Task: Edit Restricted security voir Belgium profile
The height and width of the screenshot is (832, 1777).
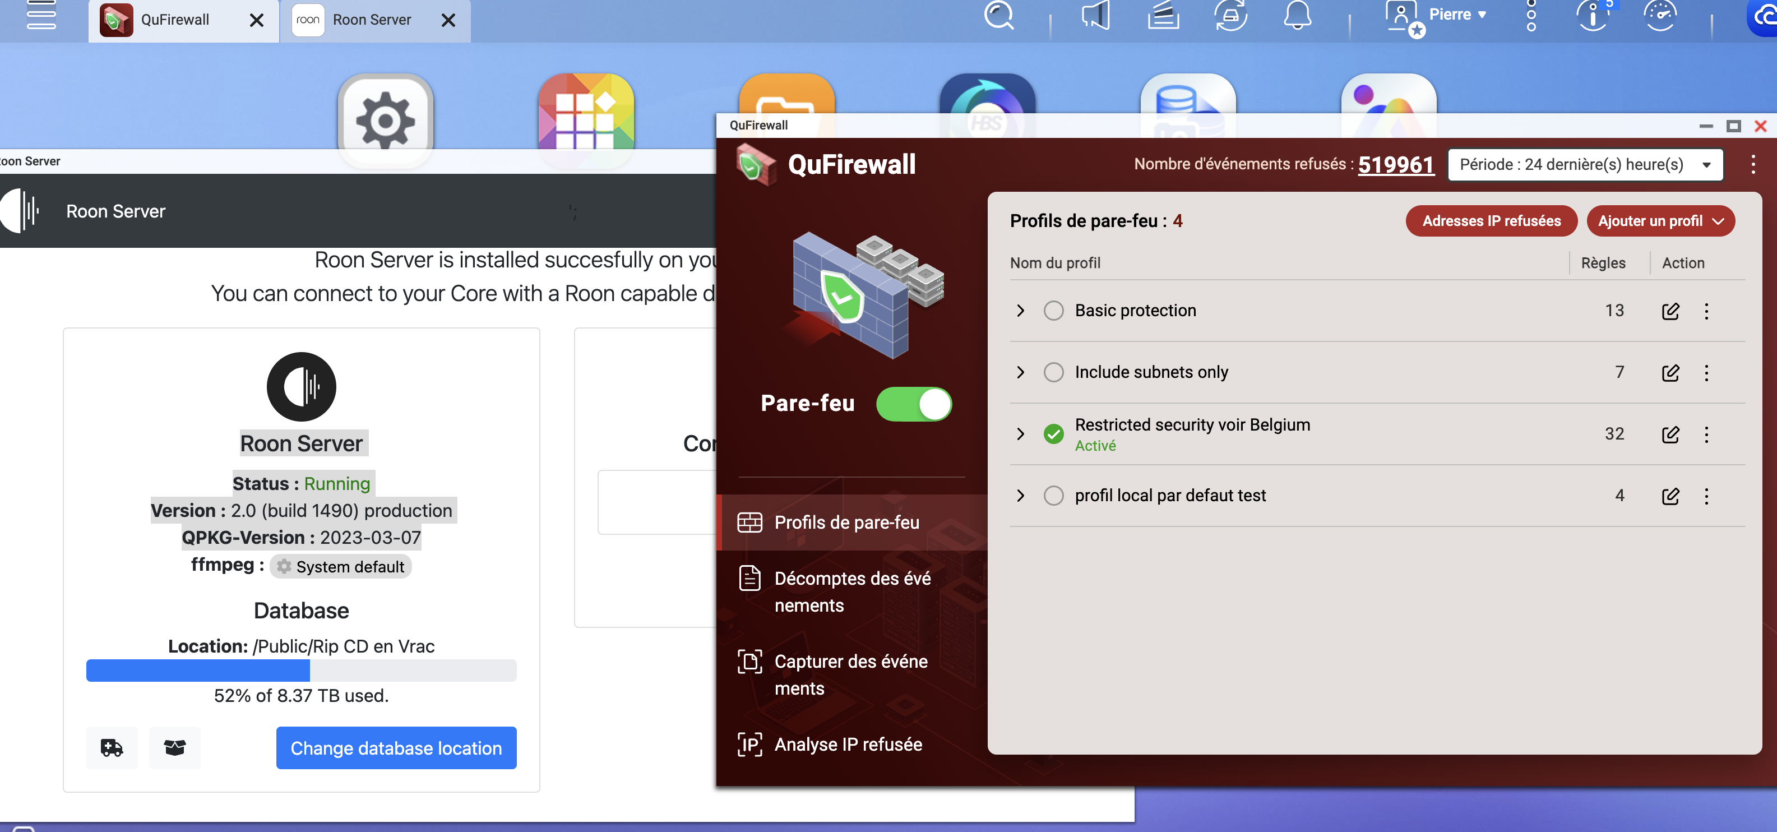Action: (1670, 434)
